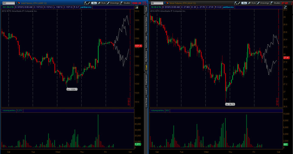Image resolution: width=293 pixels, height=154 pixels.
Task: Click the color link icon beside gold symbol
Action: tap(19, 3)
